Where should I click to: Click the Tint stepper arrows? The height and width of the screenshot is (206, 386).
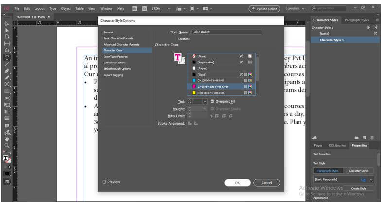click(x=189, y=101)
